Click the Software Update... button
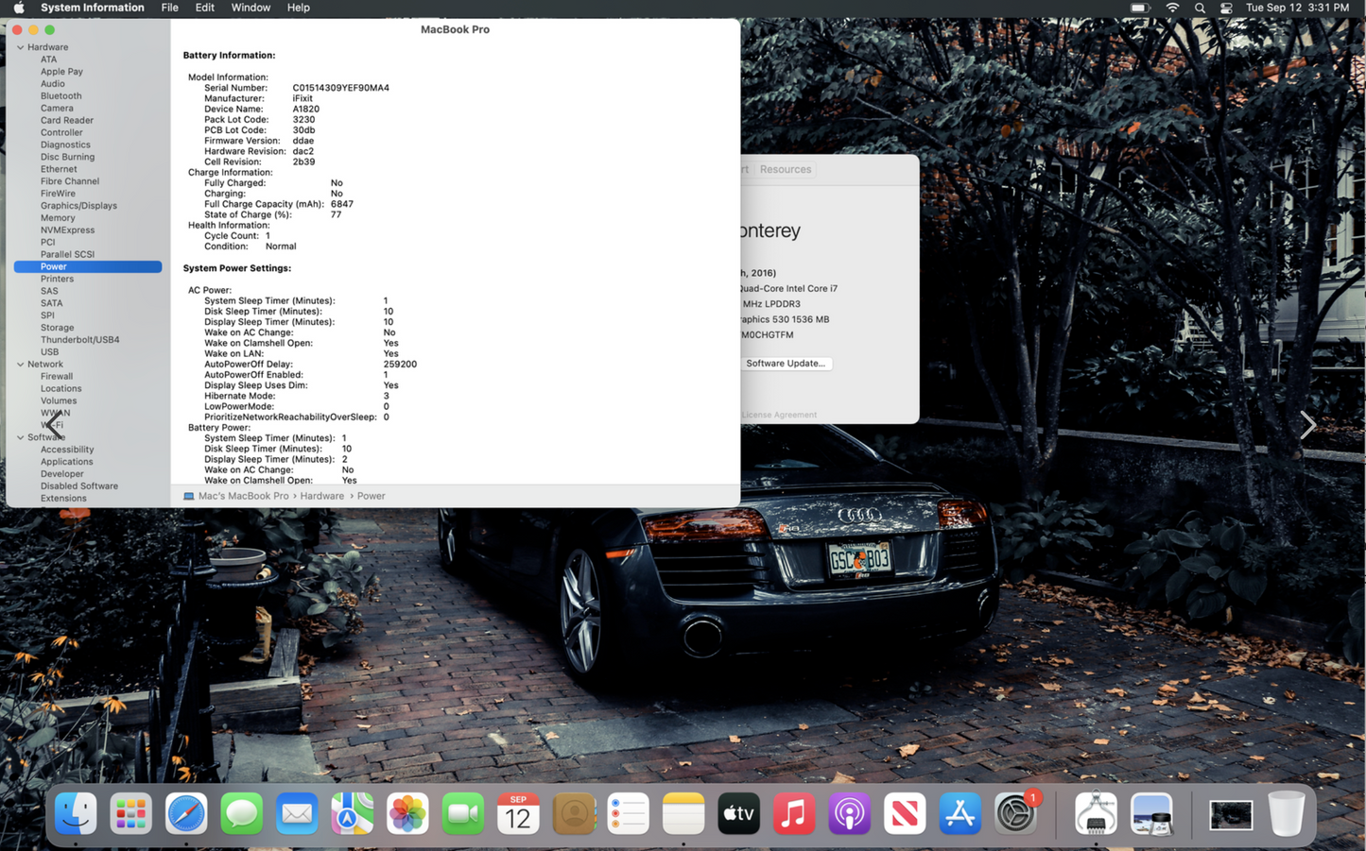 [785, 364]
